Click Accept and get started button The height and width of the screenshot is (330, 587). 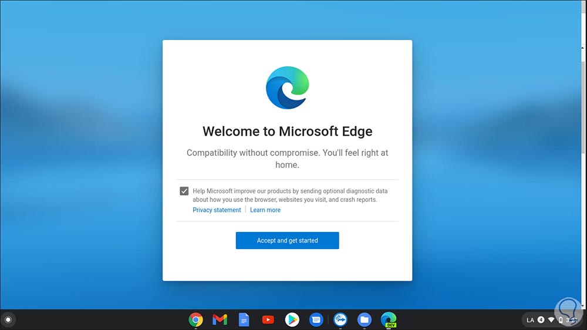tap(287, 241)
